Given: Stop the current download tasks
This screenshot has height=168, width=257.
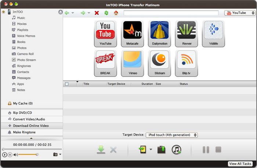Looking at the screenshot, I should 218,149.
